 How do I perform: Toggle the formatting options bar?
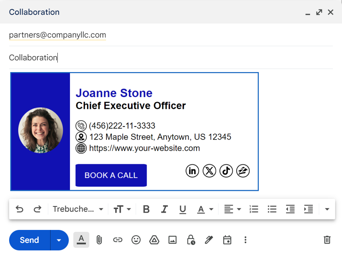point(81,240)
